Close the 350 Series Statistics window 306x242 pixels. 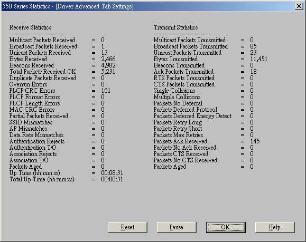(x=299, y=6)
